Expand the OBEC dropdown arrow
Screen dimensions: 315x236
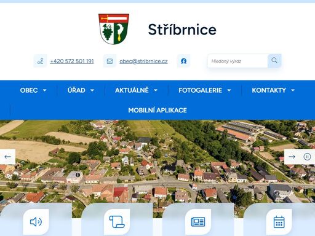coord(44,90)
